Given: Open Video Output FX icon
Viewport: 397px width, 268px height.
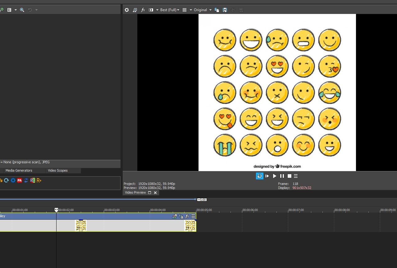Looking at the screenshot, I should [x=143, y=10].
